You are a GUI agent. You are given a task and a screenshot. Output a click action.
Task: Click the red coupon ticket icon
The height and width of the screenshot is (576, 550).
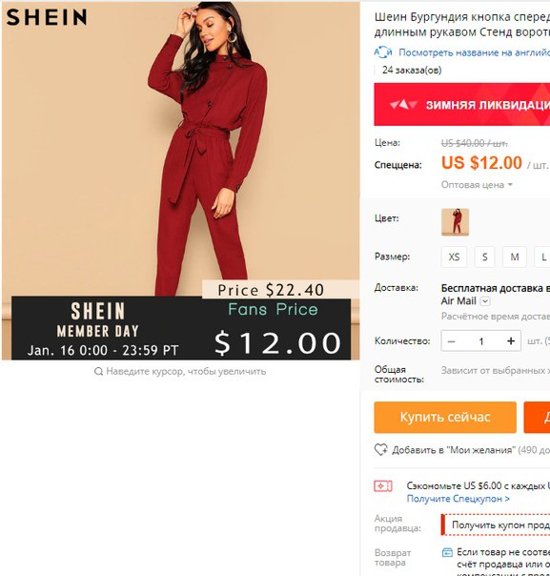[383, 486]
